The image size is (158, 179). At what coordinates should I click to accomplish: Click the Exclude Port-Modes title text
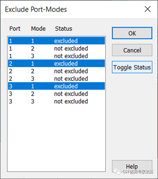36,9
